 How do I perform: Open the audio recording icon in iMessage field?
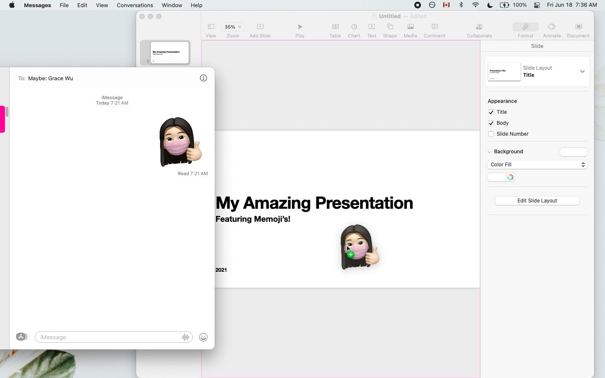click(x=185, y=337)
